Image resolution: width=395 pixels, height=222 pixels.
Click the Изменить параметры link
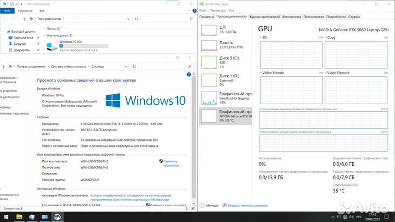[x=171, y=163]
